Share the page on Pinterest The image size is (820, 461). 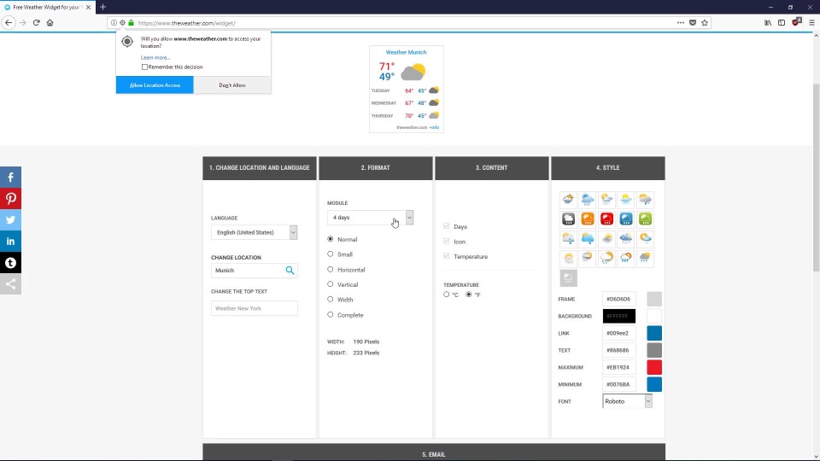10,199
